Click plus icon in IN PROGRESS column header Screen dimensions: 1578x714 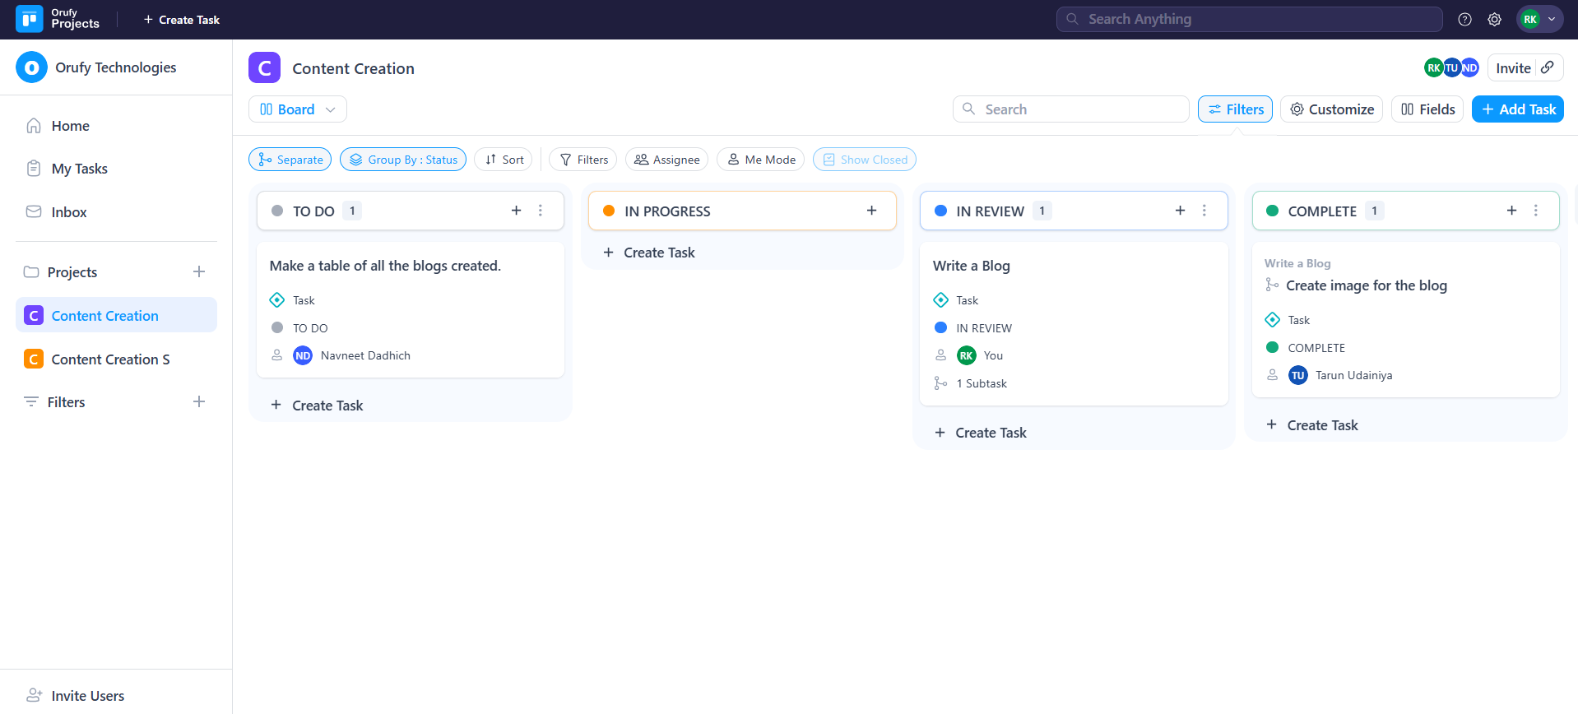[x=871, y=211]
